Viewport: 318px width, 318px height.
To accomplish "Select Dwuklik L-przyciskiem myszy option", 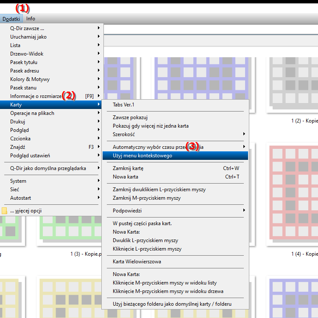I will (x=175, y=240).
